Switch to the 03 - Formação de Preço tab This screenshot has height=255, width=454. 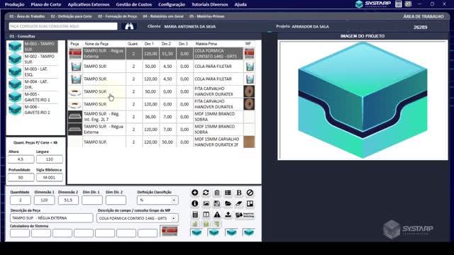coord(117,16)
